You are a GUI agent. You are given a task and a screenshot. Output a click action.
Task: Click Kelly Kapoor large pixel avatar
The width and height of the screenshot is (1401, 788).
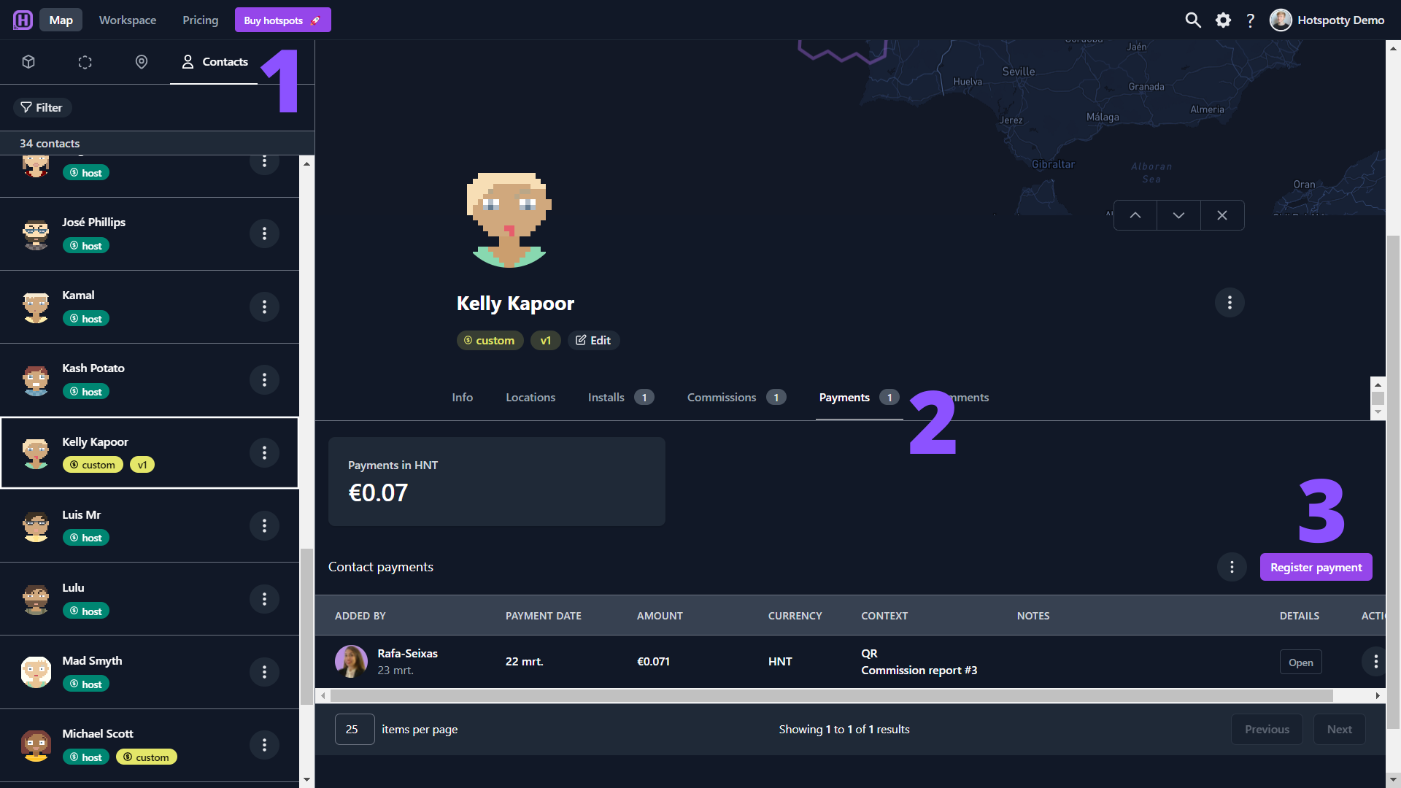pyautogui.click(x=509, y=220)
